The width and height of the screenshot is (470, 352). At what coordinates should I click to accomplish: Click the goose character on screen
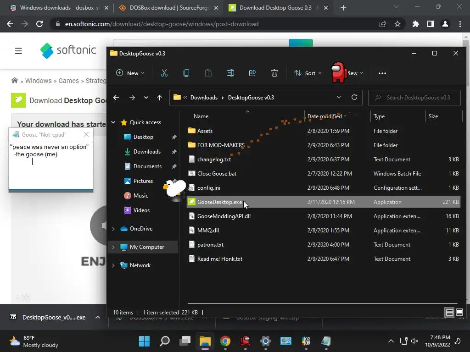[174, 189]
